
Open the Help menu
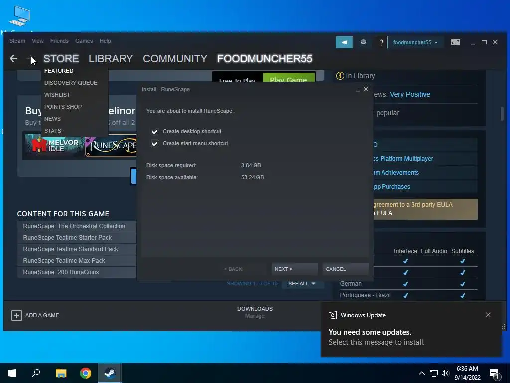[x=105, y=41]
